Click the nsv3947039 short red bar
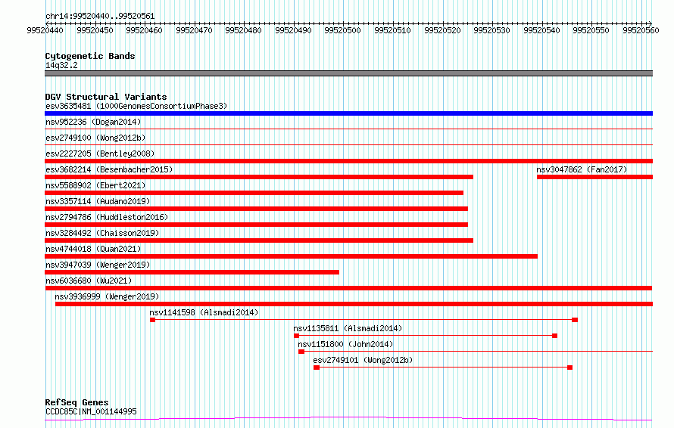674x428 pixels. coord(192,272)
